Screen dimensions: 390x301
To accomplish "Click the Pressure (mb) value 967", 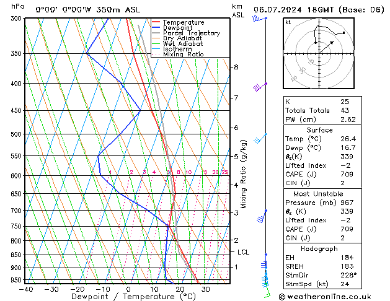I will 347,203.
